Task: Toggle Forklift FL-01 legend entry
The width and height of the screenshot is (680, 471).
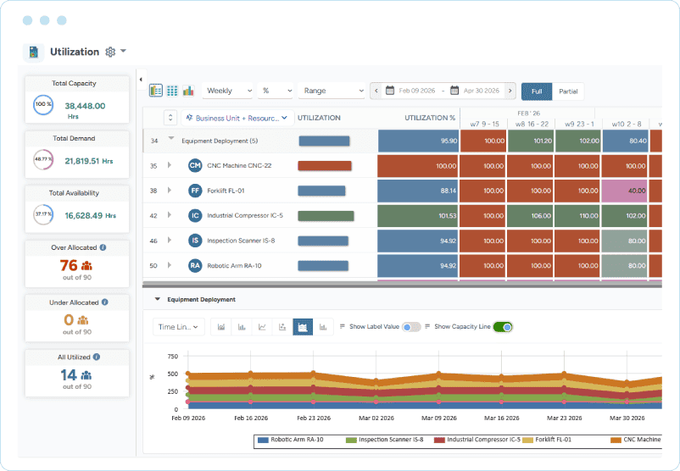Action: (547, 440)
